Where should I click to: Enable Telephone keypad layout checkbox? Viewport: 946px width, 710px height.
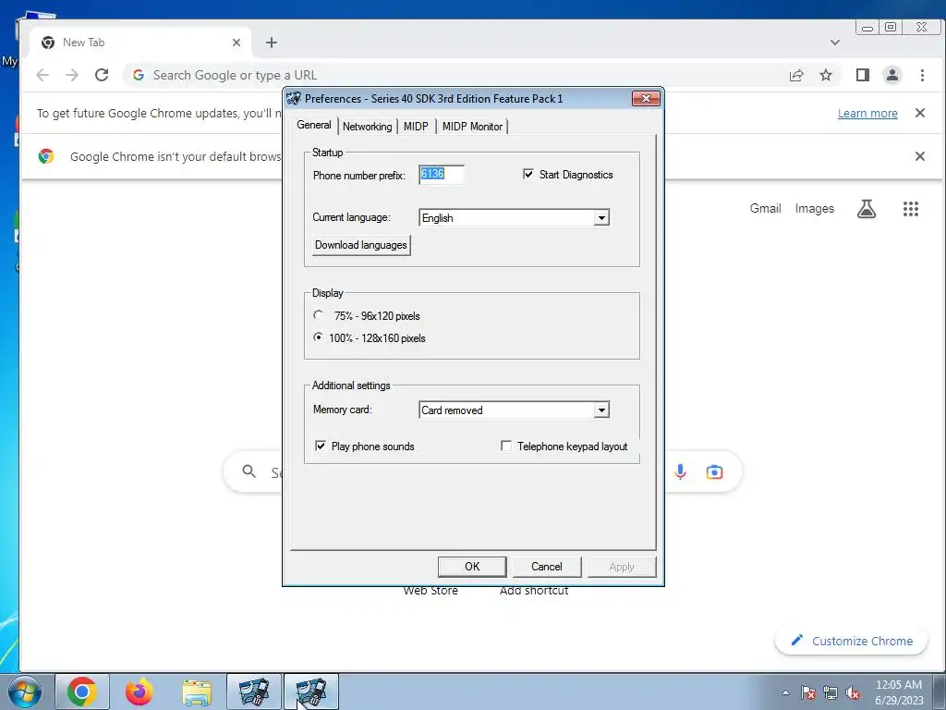click(506, 446)
